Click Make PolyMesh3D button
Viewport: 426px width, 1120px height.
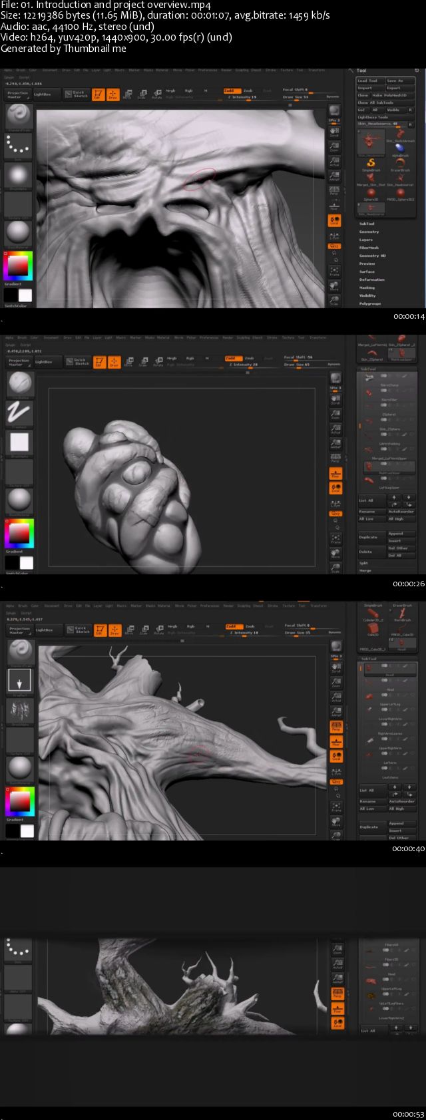coord(391,95)
